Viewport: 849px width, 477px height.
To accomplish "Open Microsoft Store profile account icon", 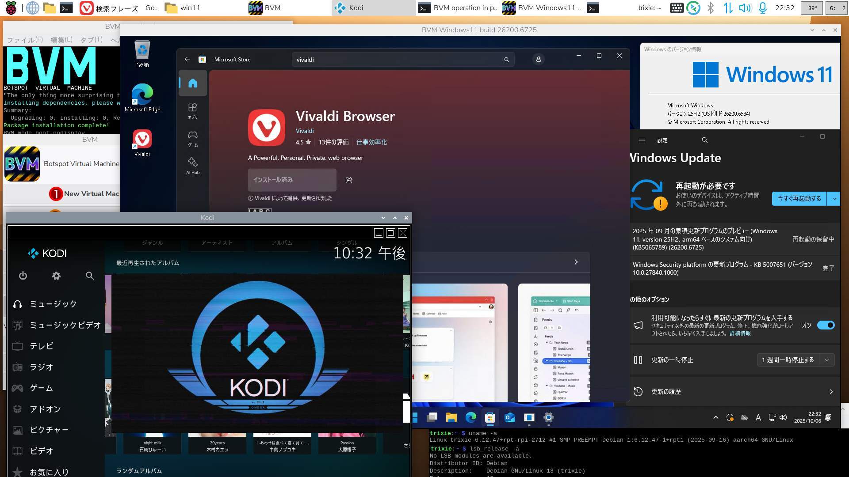I will point(538,59).
